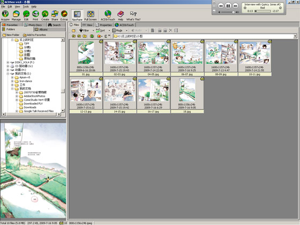300x225 pixels.
Task: Click the Print toolbar icon
Action: (x=35, y=16)
